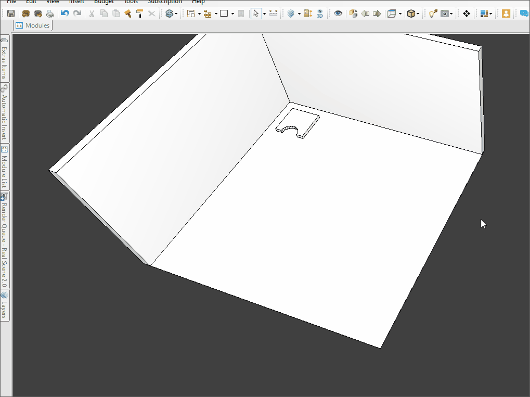Click the brown box with arrows icon
Screen dimensions: 530x397
tap(25, 14)
